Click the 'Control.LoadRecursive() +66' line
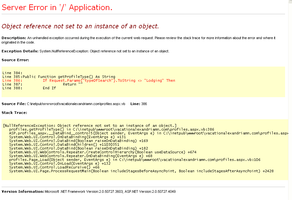This screenshot has width=292, height=200. [54, 167]
